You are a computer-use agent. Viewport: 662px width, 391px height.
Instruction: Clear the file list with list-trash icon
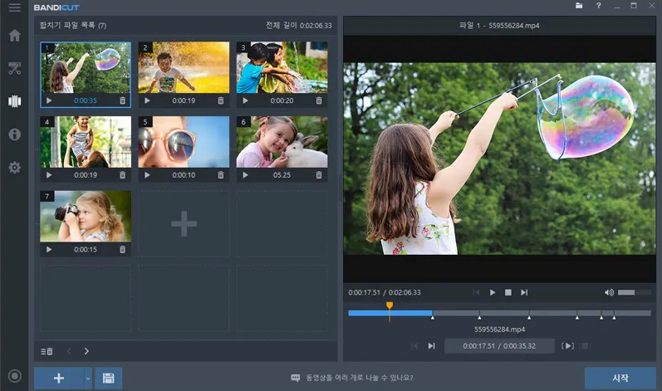47,351
